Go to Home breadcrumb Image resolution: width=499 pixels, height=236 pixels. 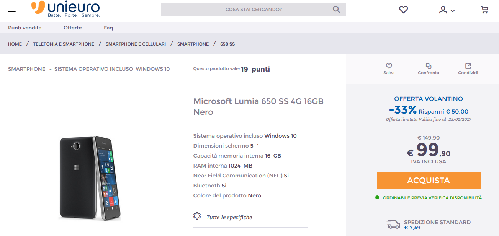coord(15,44)
